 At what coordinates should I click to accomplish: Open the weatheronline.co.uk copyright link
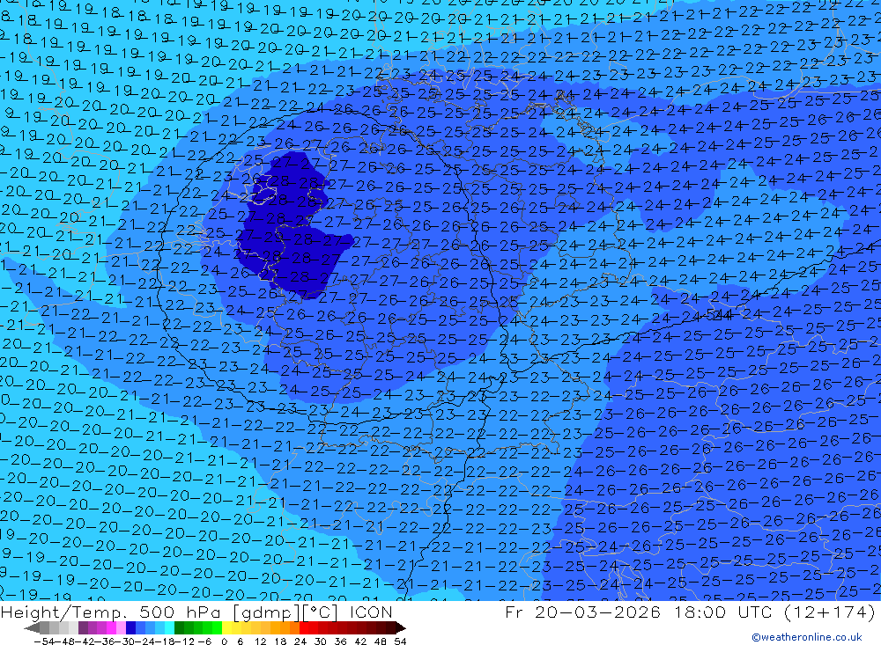[807, 637]
